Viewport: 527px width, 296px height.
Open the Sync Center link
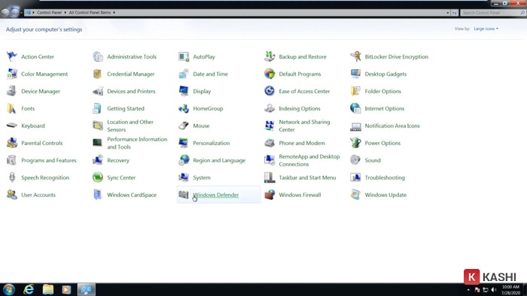[x=121, y=177]
